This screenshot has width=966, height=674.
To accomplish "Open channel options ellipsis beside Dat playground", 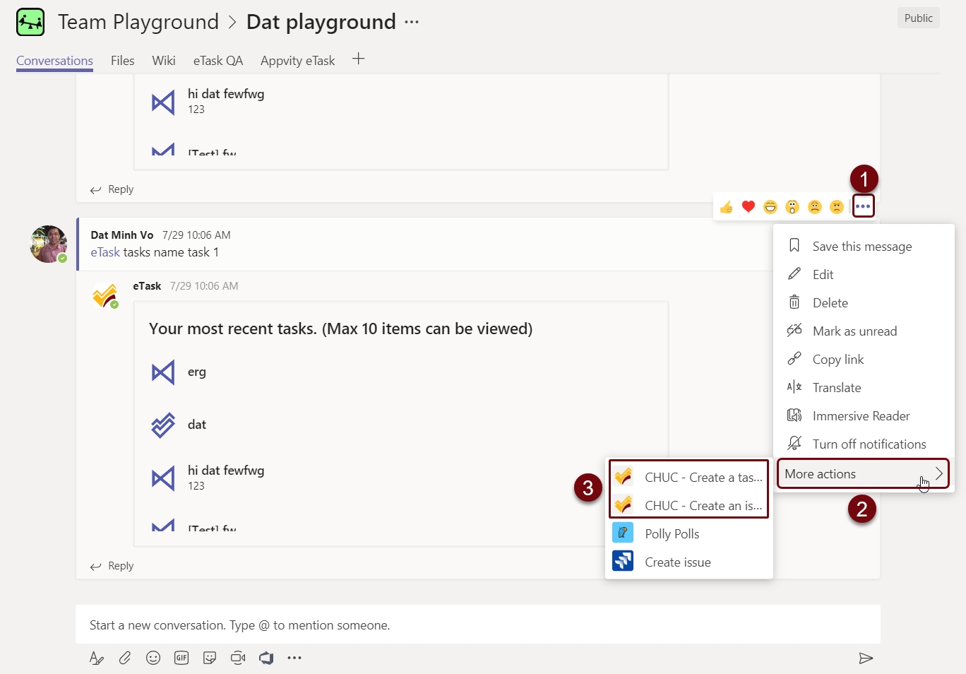I will point(412,23).
